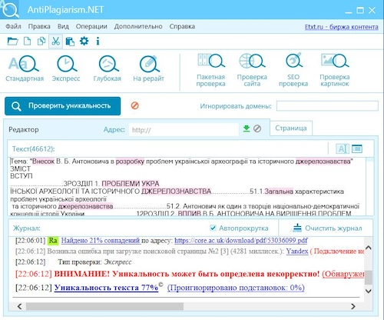Open Проигнорировано подстановок: 0% link
This screenshot has width=384, height=320.
[x=236, y=288]
